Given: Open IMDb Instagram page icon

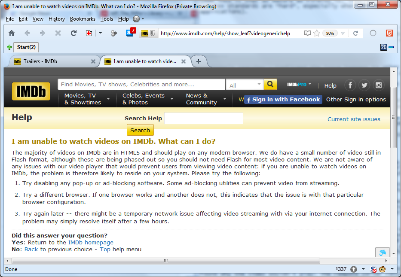Looking at the screenshot, I should 379,85.
